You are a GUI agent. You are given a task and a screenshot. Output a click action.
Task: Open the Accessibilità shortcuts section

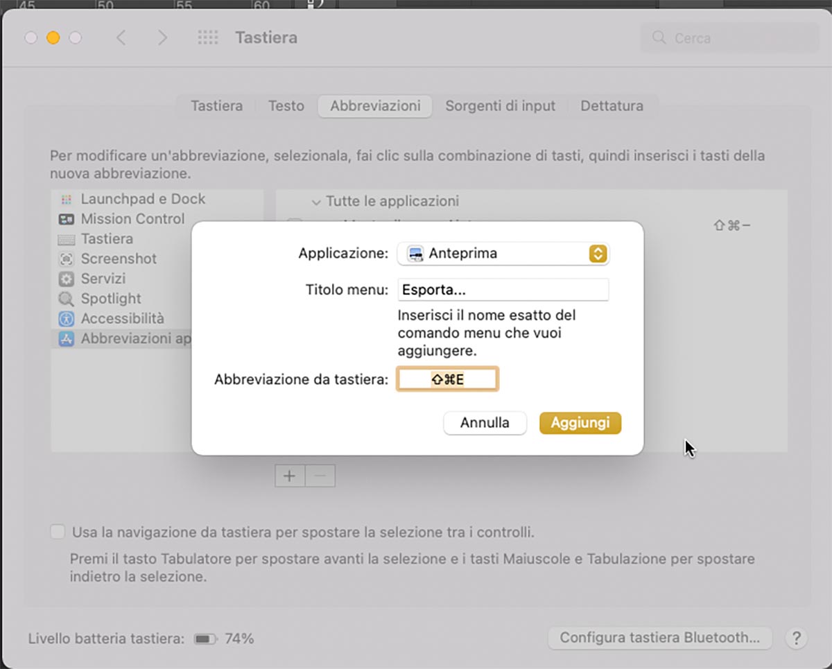(x=121, y=318)
